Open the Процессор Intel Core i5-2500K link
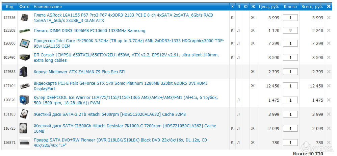The width and height of the screenshot is (337, 156). (129, 44)
